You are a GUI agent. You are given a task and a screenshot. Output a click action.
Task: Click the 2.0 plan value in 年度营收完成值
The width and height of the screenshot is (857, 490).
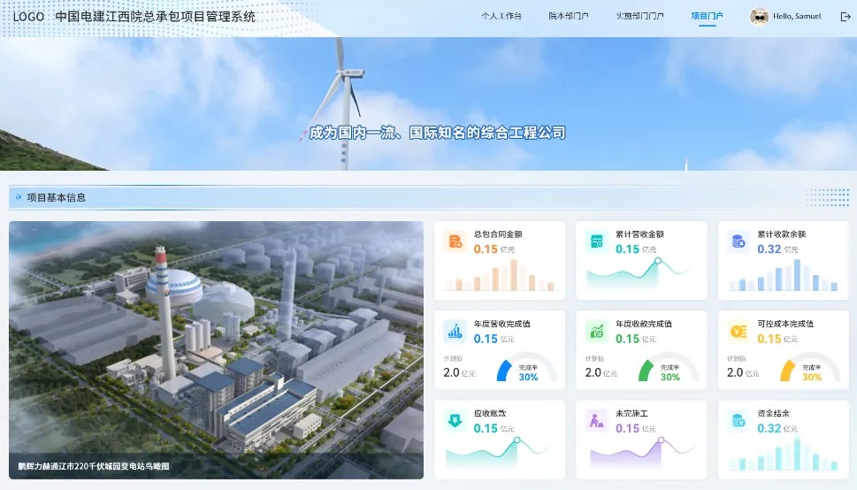tap(451, 372)
